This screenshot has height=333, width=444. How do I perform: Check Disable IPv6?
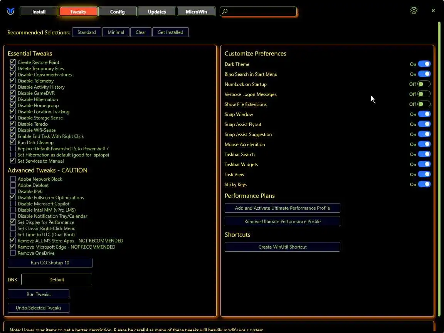(x=13, y=192)
